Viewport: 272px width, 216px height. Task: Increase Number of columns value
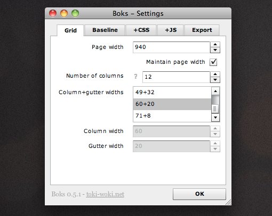click(215, 74)
